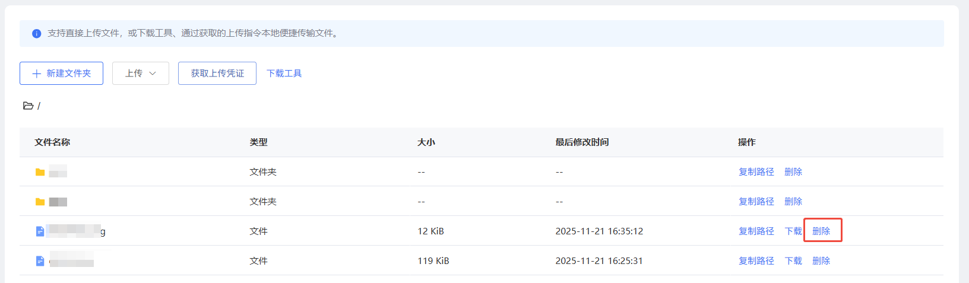
Task: Click the info icon in the blue banner
Action: (x=36, y=34)
